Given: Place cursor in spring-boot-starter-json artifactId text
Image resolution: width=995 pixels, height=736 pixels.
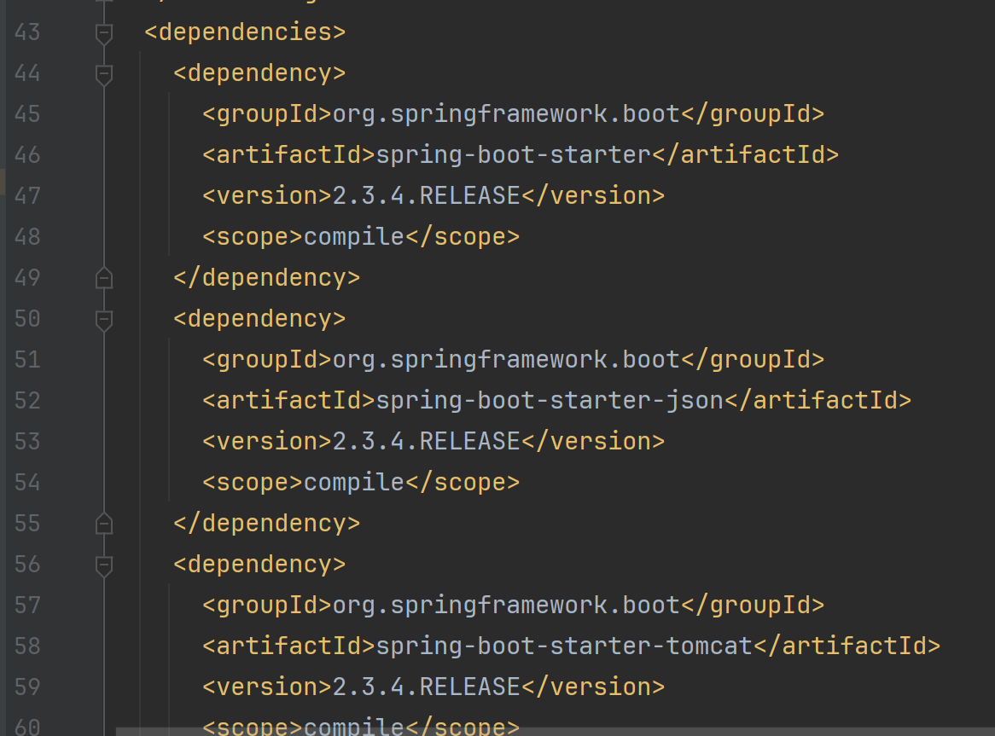Looking at the screenshot, I should [549, 401].
